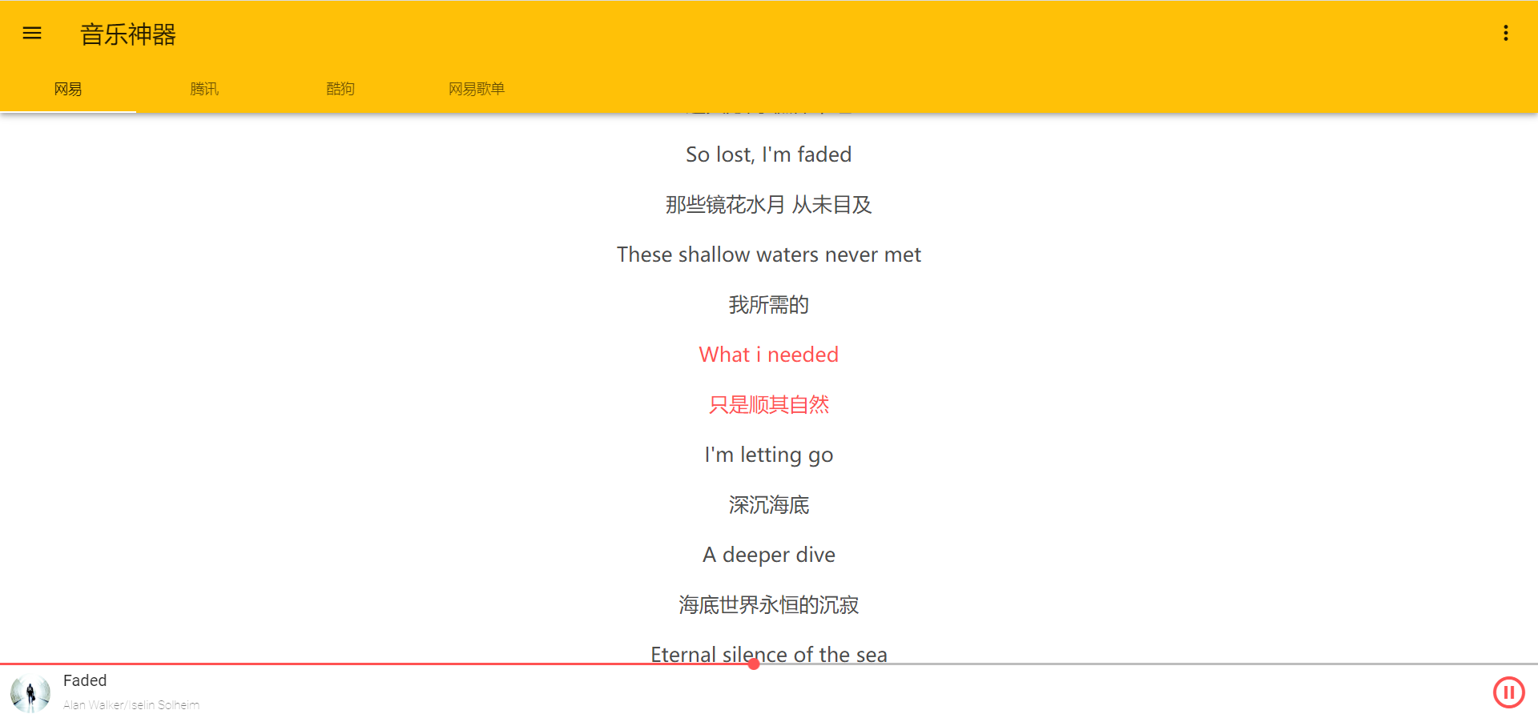The image size is (1538, 722).
Task: Open the hamburger navigation menu
Action: pyautogui.click(x=32, y=34)
